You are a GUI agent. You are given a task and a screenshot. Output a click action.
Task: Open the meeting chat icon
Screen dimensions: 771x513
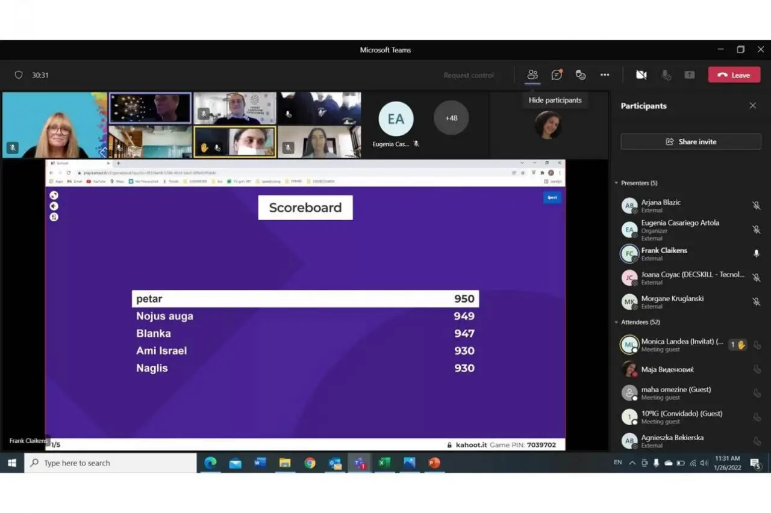point(557,75)
